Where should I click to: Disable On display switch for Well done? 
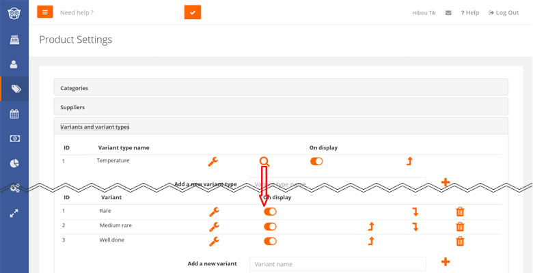(x=270, y=242)
